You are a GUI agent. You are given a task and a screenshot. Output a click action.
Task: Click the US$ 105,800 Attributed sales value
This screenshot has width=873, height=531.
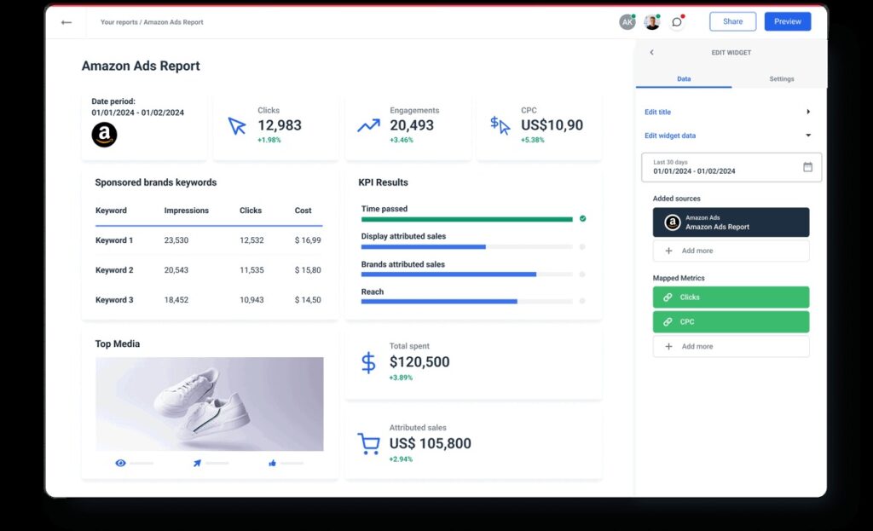tap(430, 443)
